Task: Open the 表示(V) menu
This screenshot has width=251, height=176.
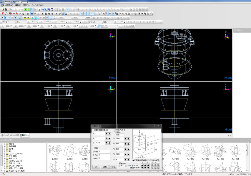Action: pyautogui.click(x=26, y=5)
